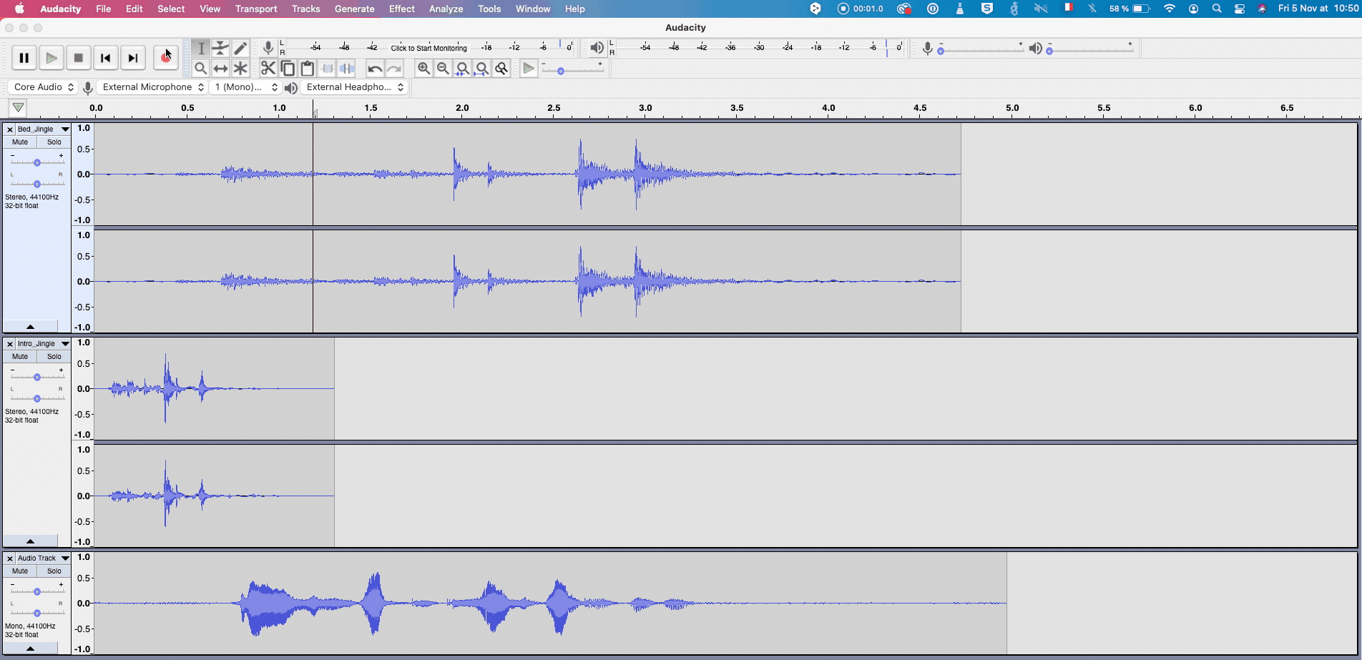Click the Undo arrow icon

[x=374, y=69]
